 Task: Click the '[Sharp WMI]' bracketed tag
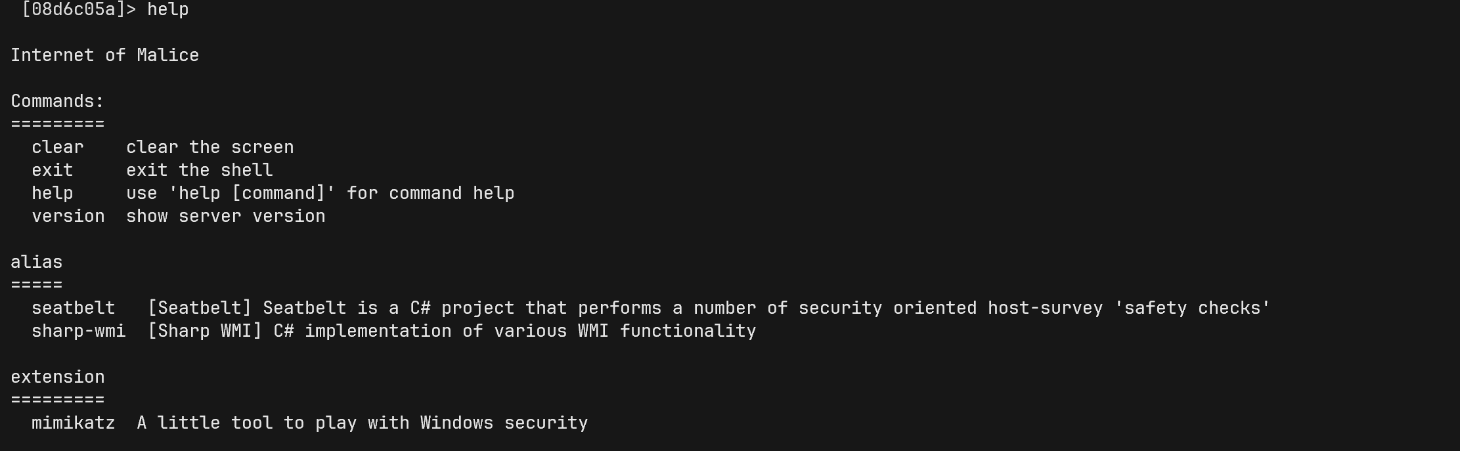205,331
